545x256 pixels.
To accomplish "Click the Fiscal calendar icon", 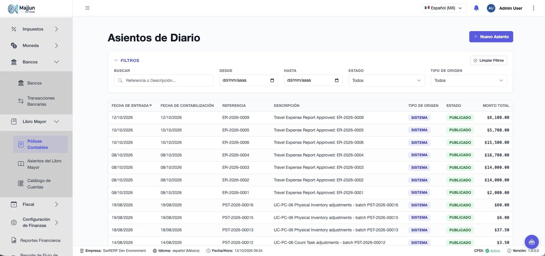I will coord(14,204).
